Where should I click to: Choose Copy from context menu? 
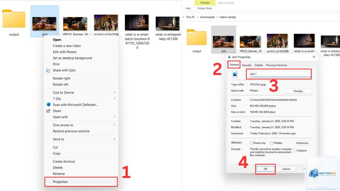pos(57,153)
